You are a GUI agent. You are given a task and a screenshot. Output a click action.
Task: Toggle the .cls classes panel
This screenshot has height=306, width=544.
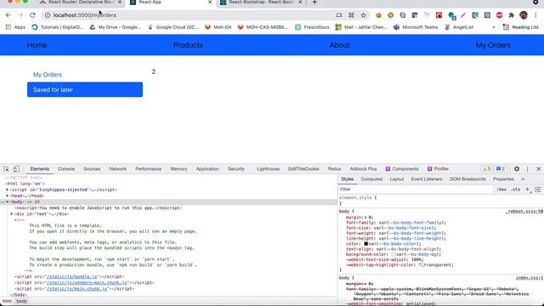tap(516, 190)
